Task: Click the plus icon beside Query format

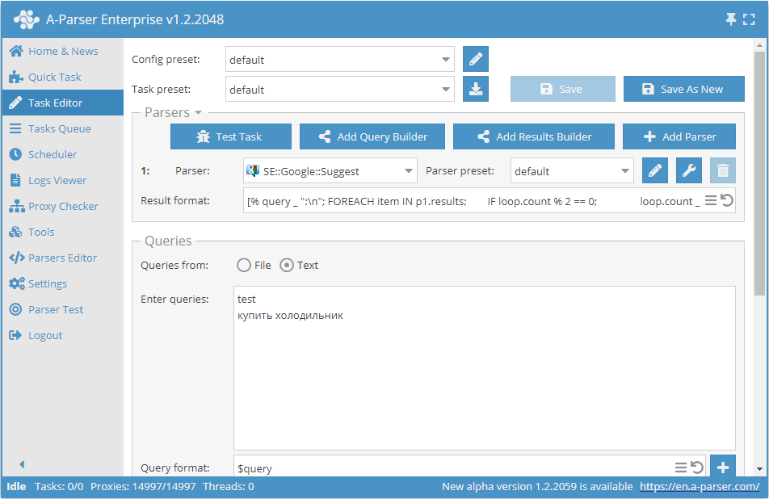Action: point(722,468)
